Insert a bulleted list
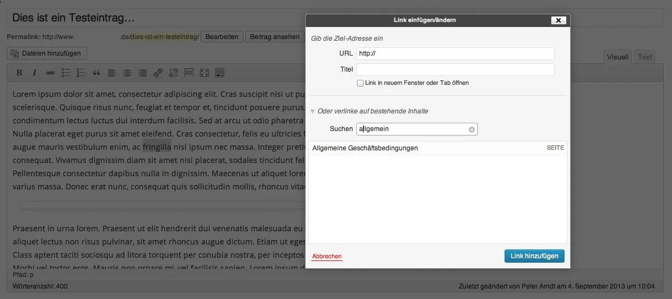Image resolution: width=672 pixels, height=299 pixels. (x=66, y=73)
